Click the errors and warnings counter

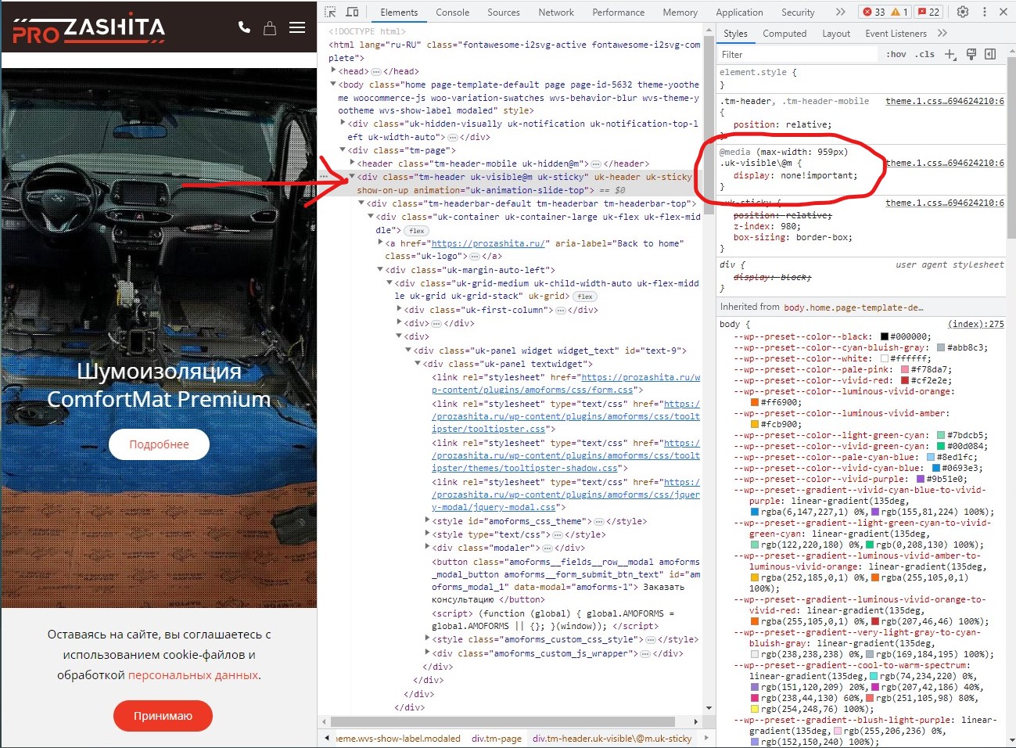(x=885, y=12)
